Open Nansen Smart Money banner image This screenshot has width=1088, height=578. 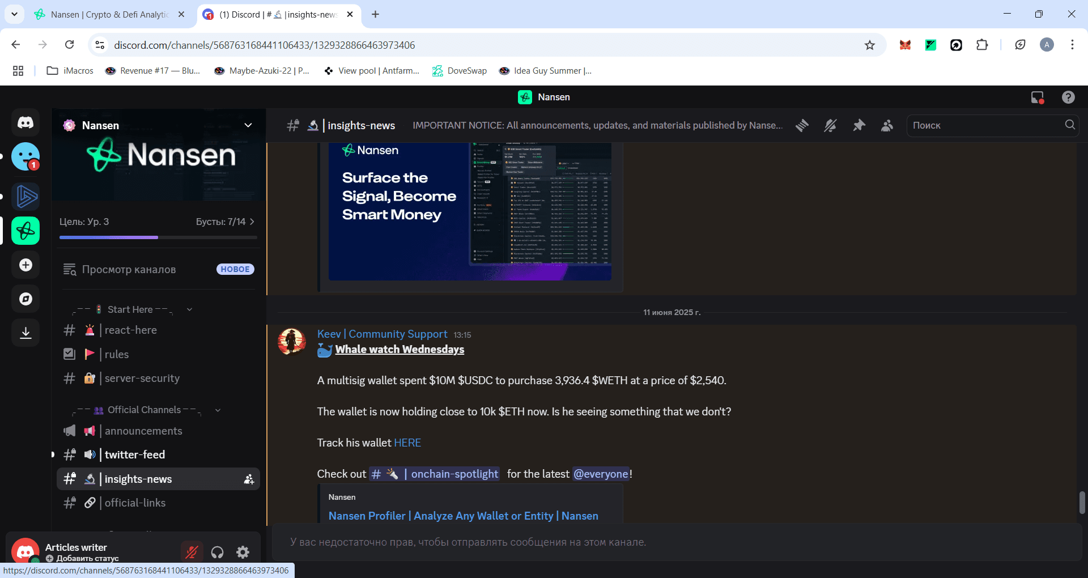click(x=470, y=211)
